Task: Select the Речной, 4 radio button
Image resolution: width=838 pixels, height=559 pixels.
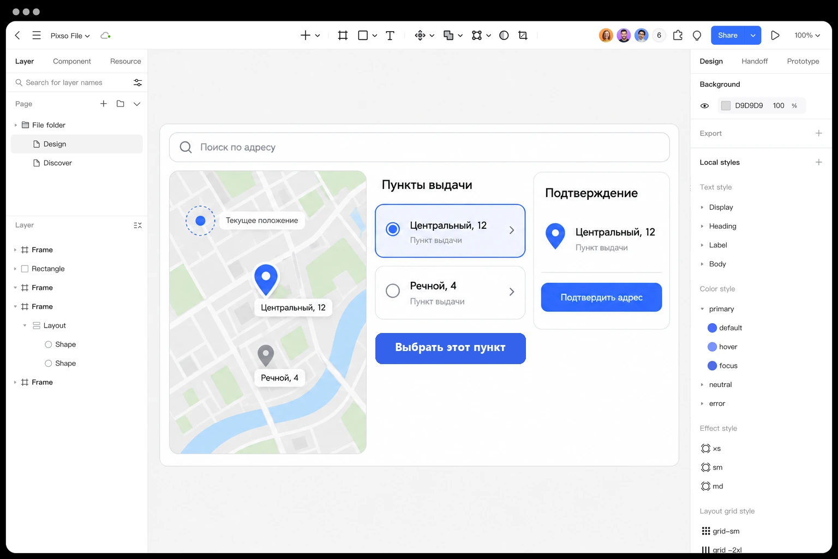Action: tap(393, 291)
